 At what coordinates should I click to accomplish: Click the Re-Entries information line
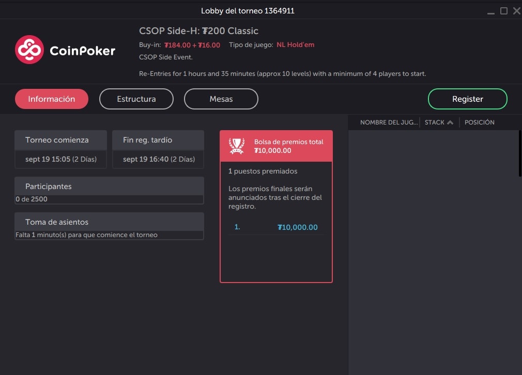(x=282, y=73)
